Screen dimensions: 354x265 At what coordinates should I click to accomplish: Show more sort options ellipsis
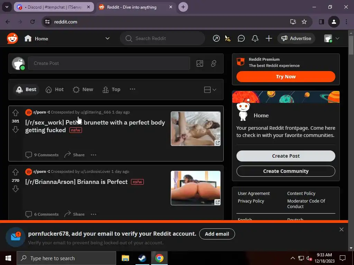132,89
